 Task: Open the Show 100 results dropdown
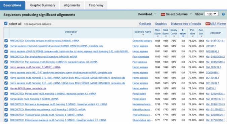tap(212, 14)
